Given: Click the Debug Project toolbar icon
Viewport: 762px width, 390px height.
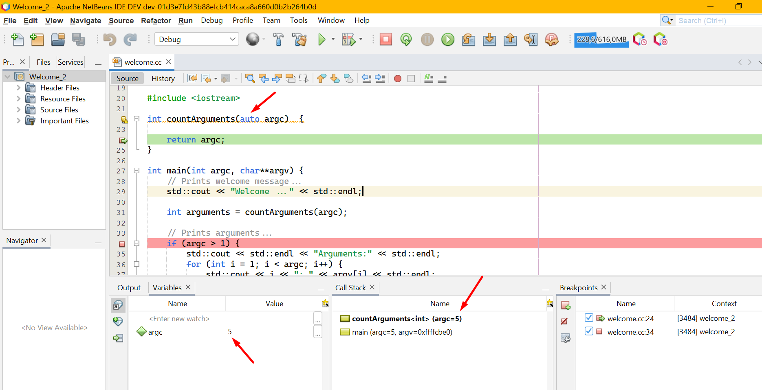Looking at the screenshot, I should pos(348,39).
